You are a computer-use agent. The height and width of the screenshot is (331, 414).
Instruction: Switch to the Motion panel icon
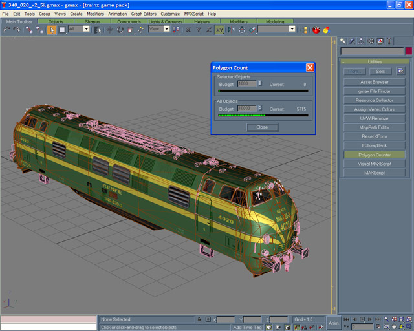371,41
